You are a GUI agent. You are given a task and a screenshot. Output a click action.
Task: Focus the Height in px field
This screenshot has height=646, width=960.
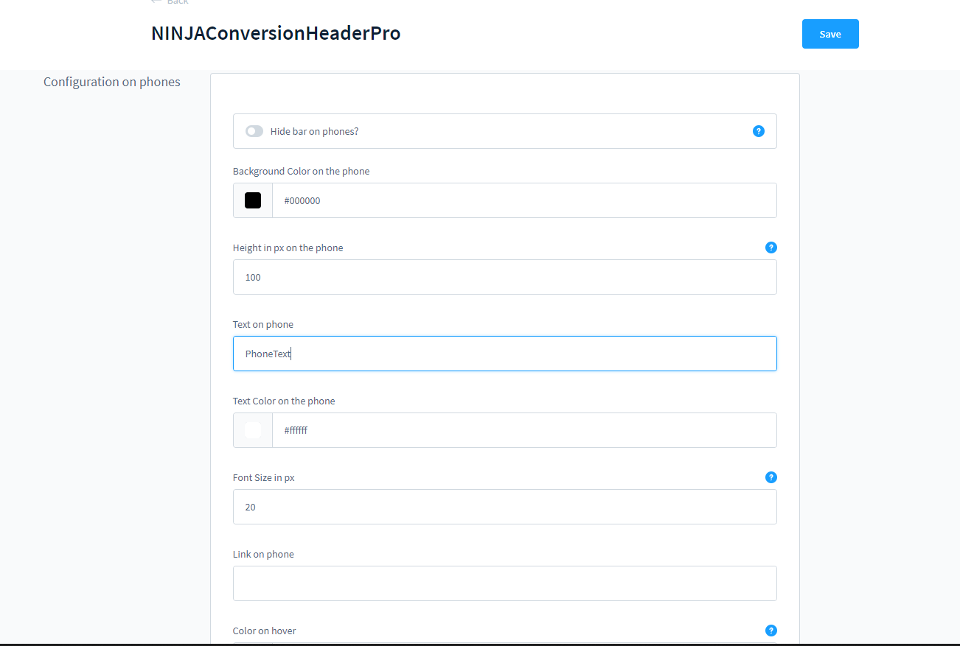[505, 277]
